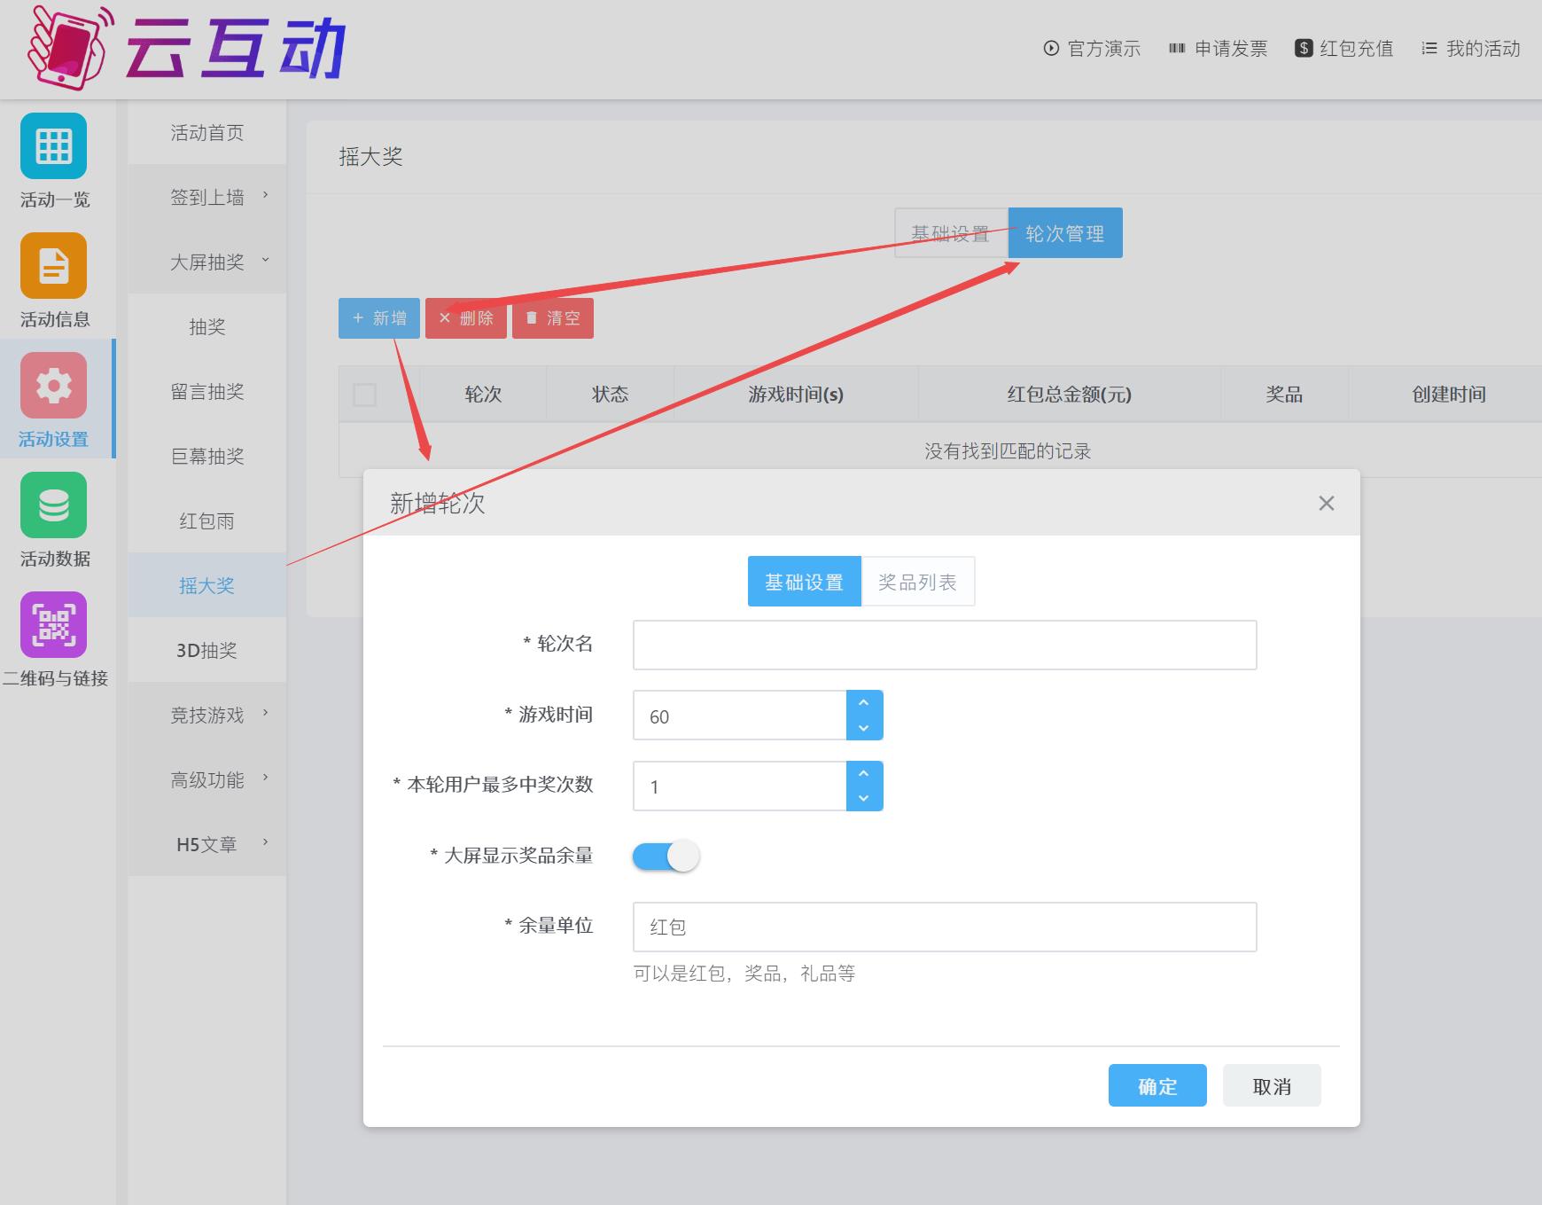Open the 活动一览 grid icon
This screenshot has height=1205, width=1542.
point(54,146)
